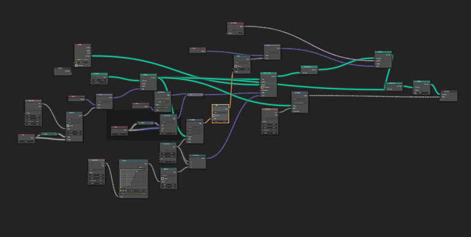Enable As Instance checkbox in Object Info node
This screenshot has height=237, width=471.
[76, 66]
